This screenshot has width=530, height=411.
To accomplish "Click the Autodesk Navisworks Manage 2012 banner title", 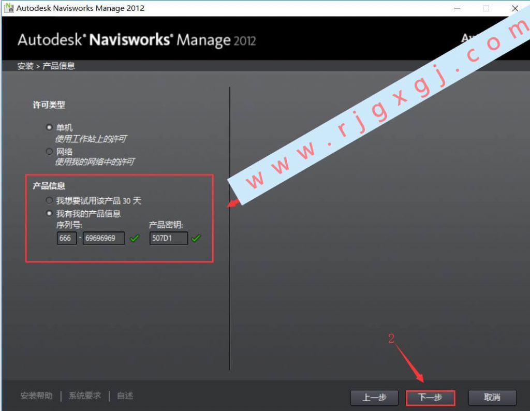I will pyautogui.click(x=137, y=40).
